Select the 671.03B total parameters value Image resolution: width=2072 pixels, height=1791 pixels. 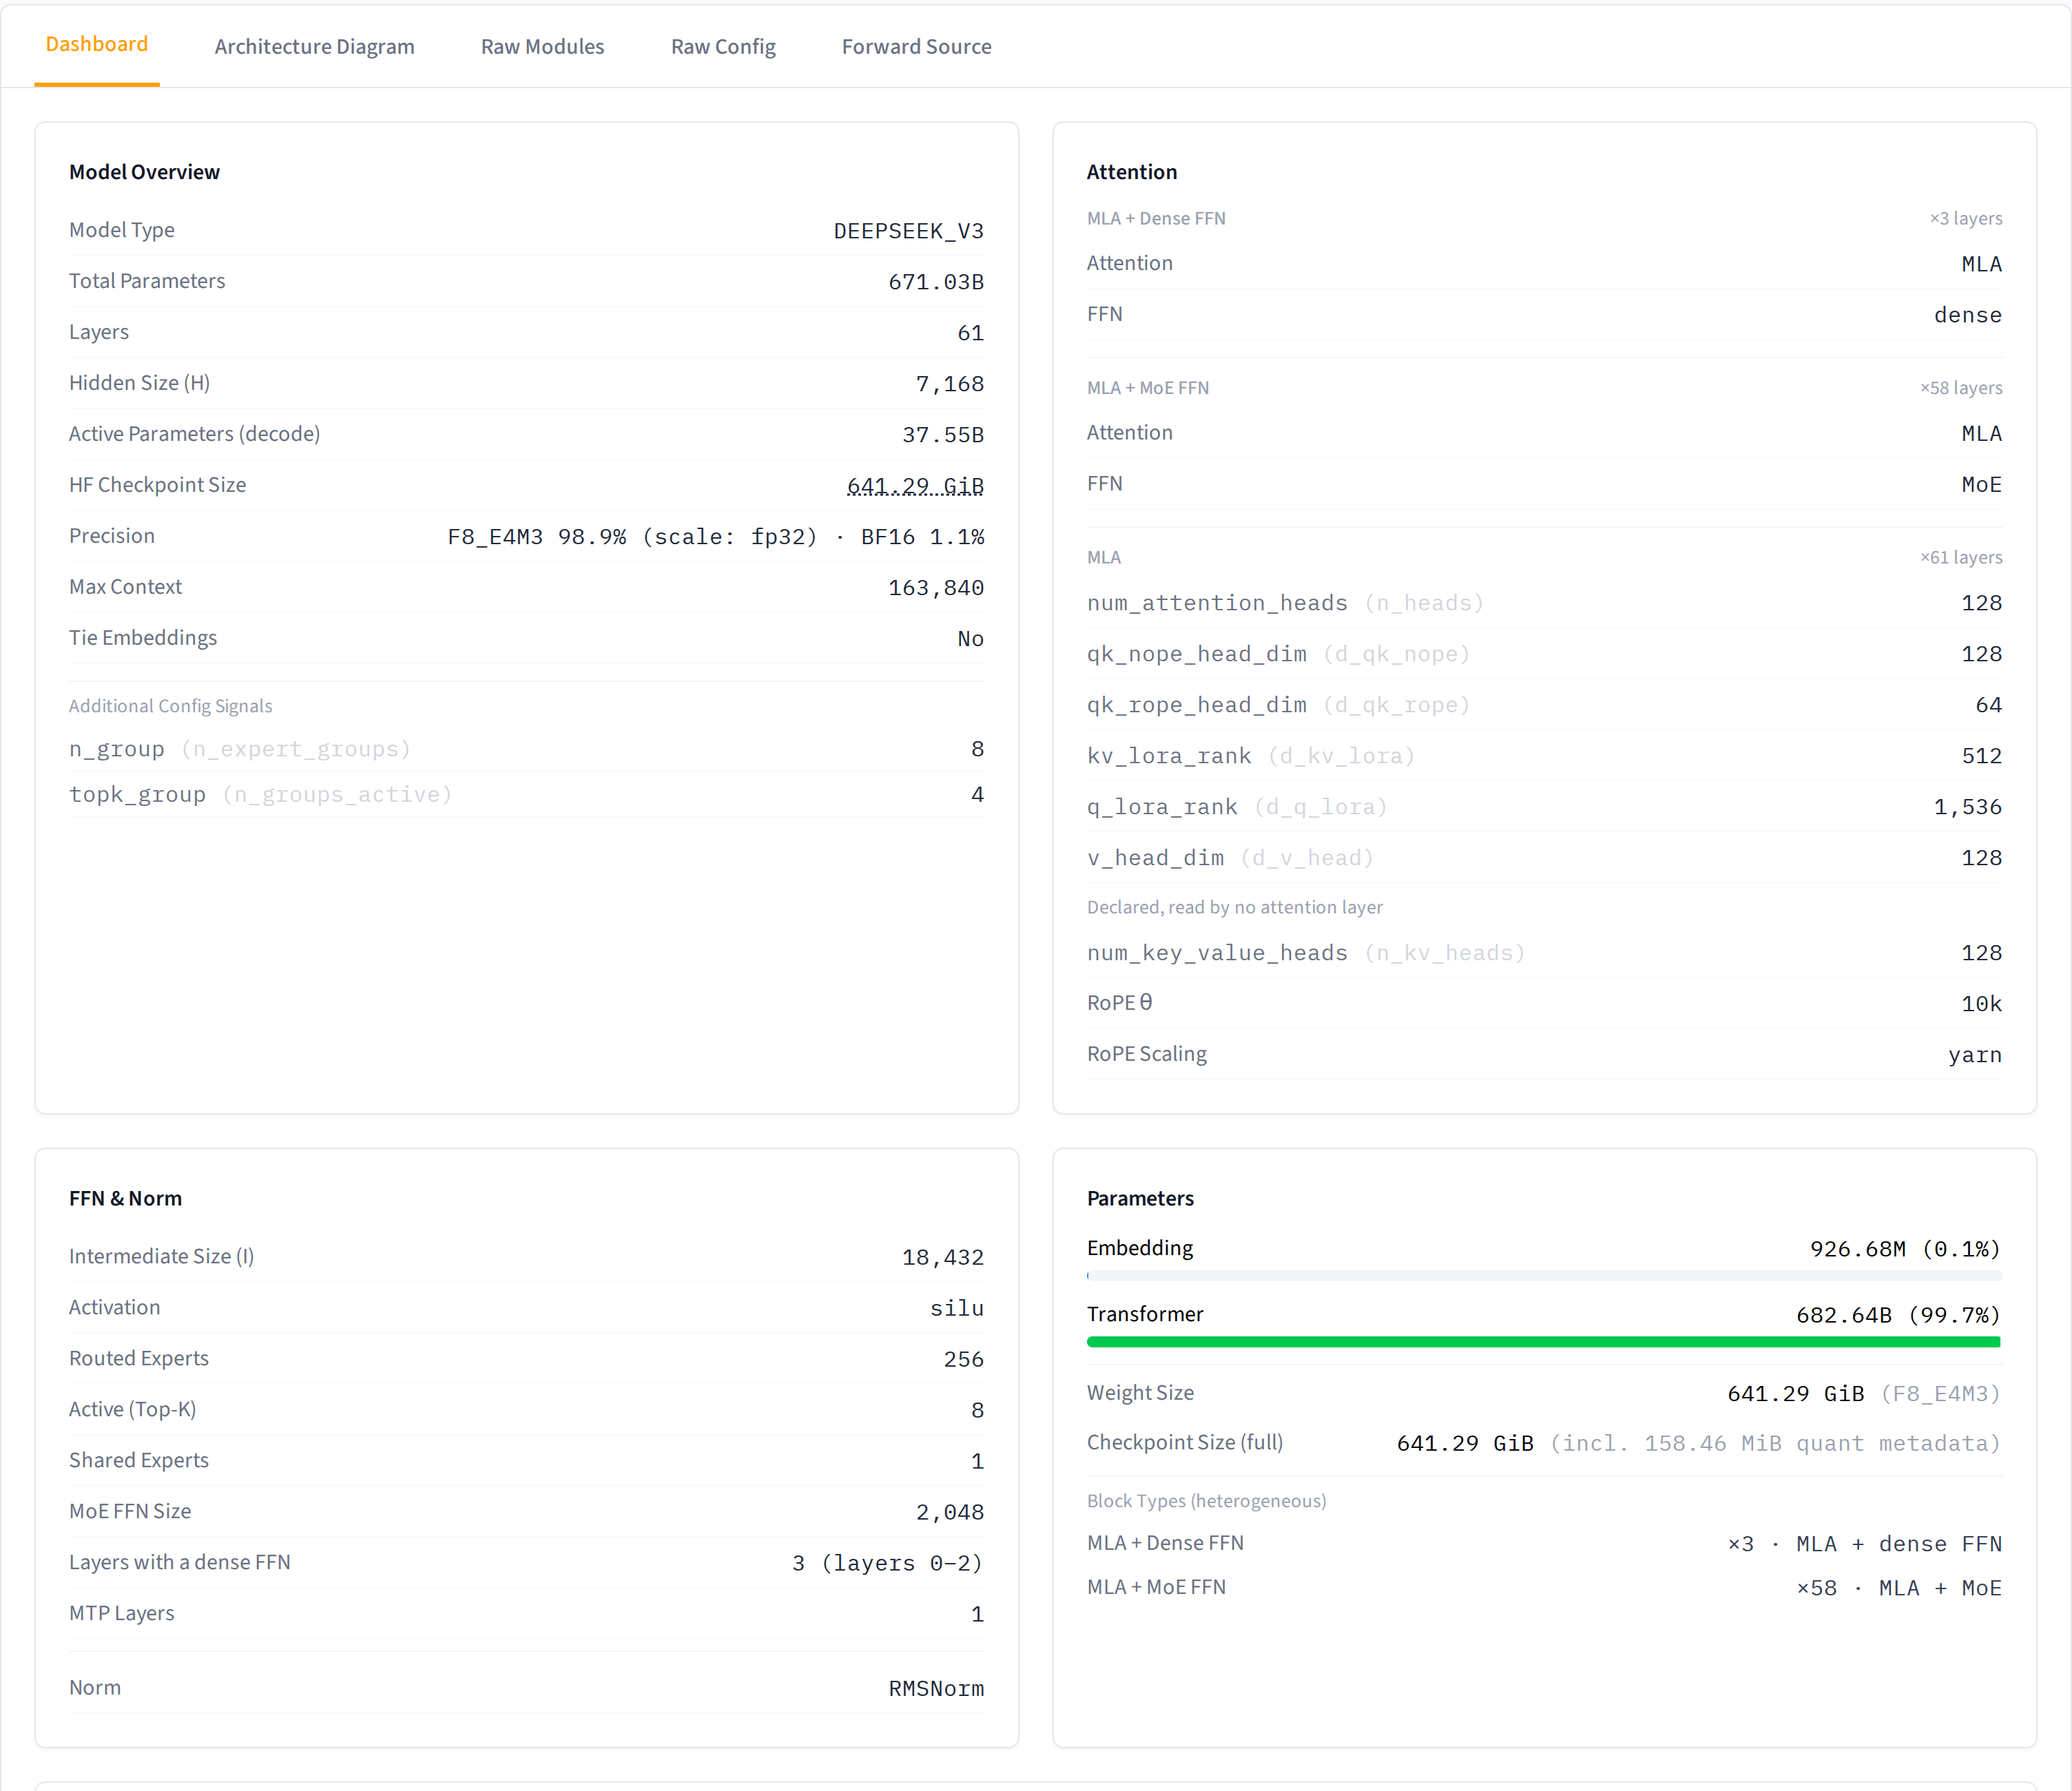[936, 282]
